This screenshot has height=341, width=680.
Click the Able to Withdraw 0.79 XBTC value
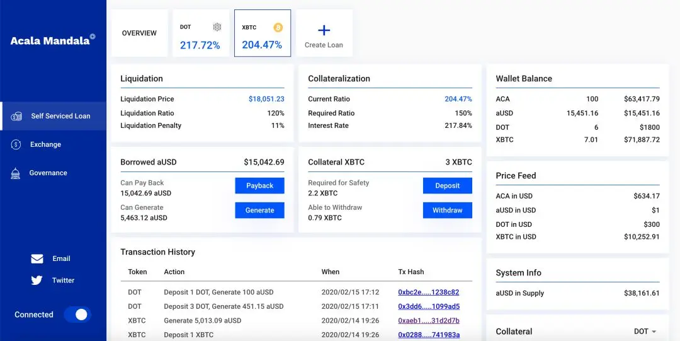pos(325,217)
